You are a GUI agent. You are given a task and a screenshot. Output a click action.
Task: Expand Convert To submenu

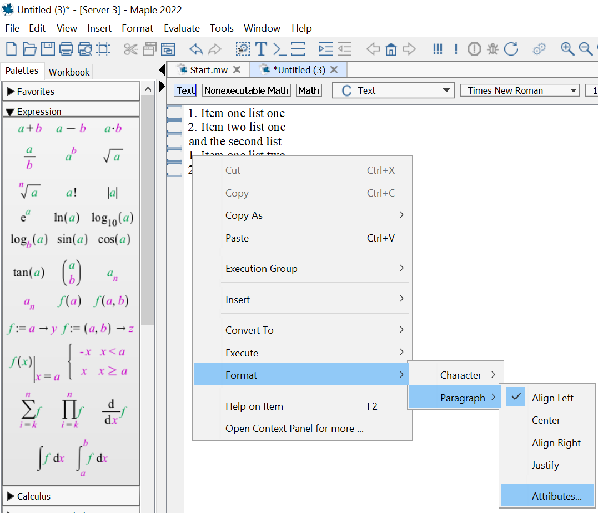(301, 330)
